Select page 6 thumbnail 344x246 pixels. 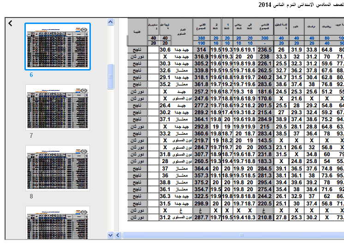coord(58,47)
